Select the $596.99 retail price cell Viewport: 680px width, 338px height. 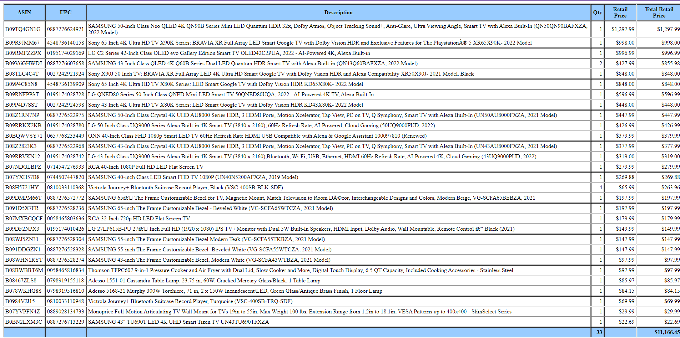pyautogui.click(x=620, y=94)
